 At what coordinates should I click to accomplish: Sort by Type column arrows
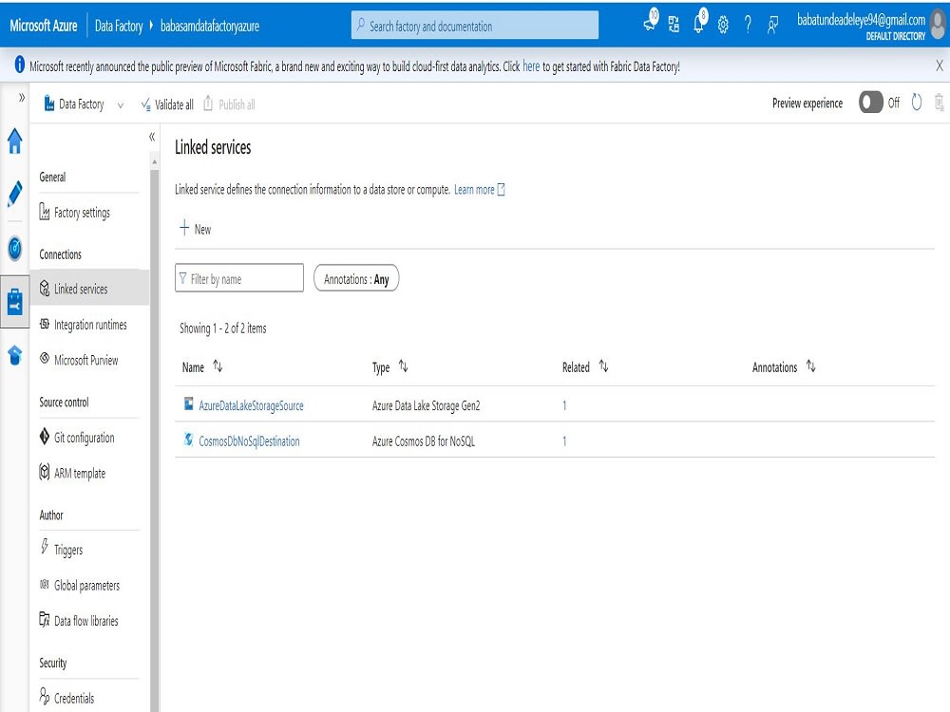click(404, 366)
